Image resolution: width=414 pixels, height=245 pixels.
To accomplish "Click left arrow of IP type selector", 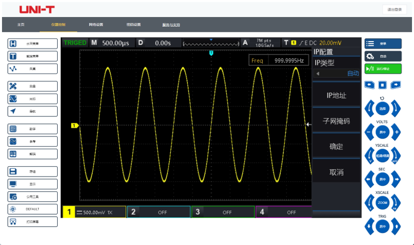I will coord(318,74).
